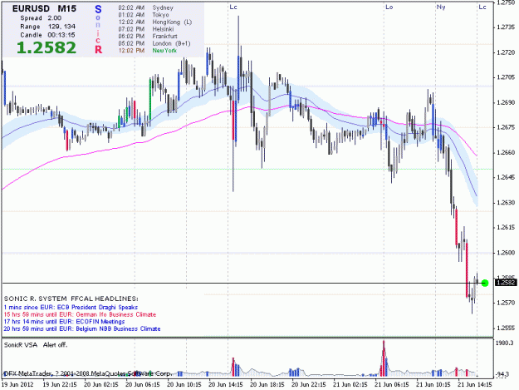The image size is (519, 390).
Task: Click the 21 Jun 14:15 time label
Action: [x=474, y=385]
